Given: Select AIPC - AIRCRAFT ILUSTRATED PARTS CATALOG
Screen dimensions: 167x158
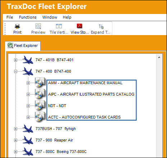Looking at the screenshot, I should point(91,94).
